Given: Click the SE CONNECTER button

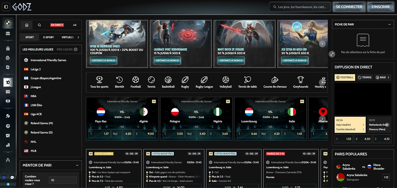Looking at the screenshot, I should 349,7.
